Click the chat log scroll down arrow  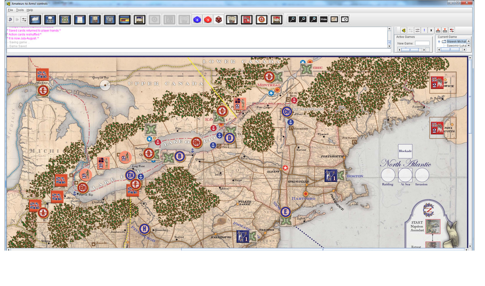(x=389, y=46)
